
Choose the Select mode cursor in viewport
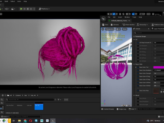pyautogui.click(x=108, y=14)
